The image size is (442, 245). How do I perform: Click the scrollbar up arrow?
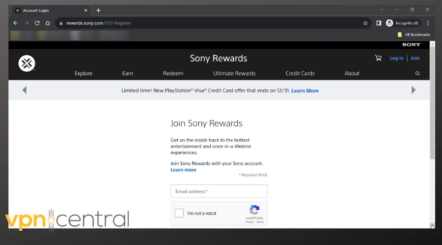click(432, 44)
